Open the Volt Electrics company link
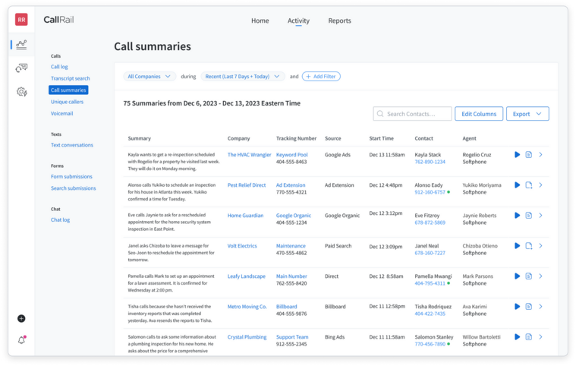Viewport: 576px width, 366px height. [242, 246]
